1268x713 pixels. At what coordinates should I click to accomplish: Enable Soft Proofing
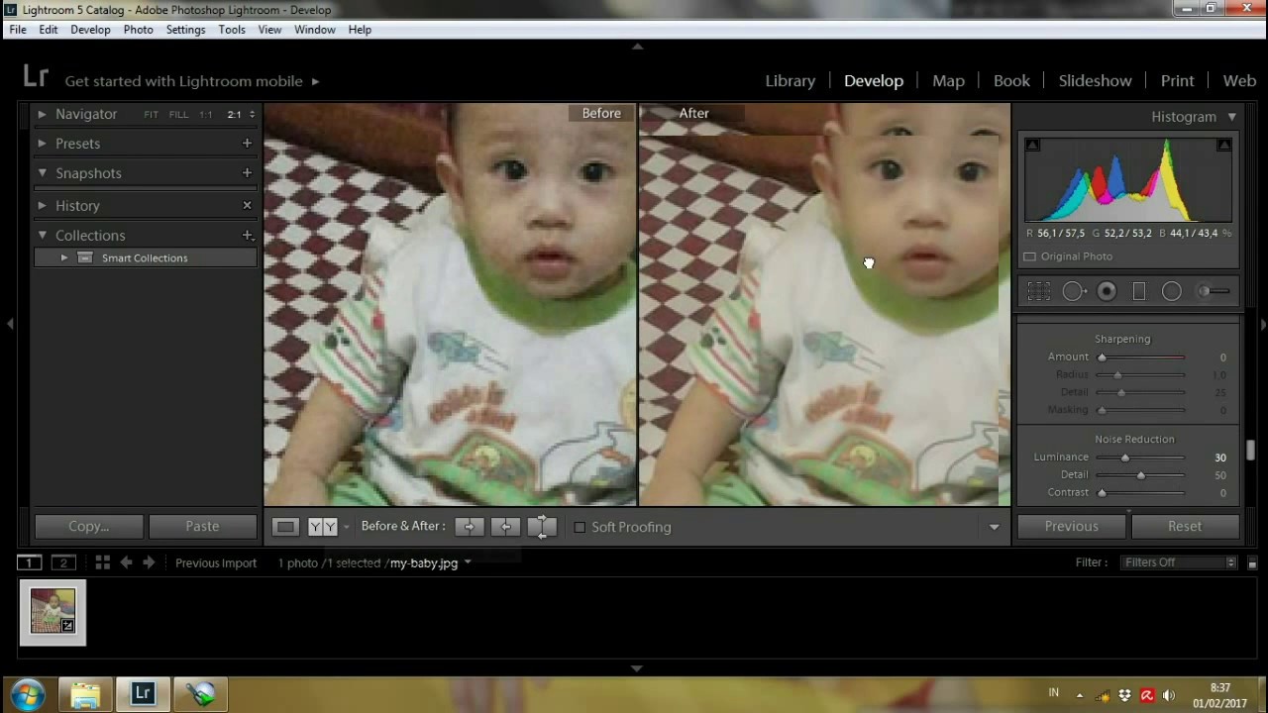click(x=581, y=527)
